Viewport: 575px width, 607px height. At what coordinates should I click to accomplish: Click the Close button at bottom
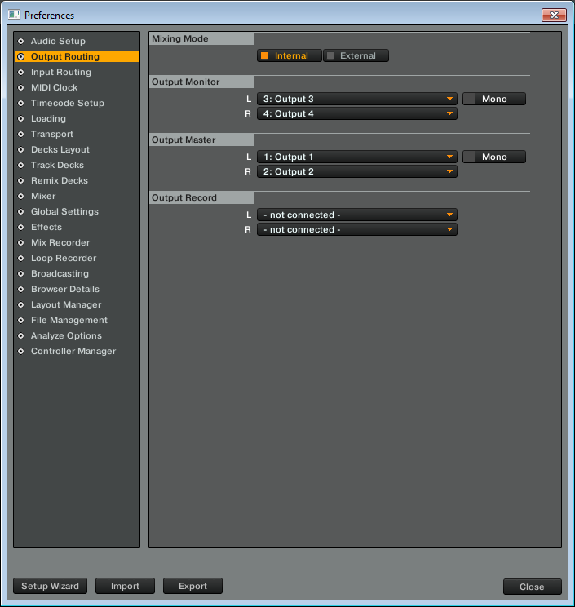coord(532,587)
